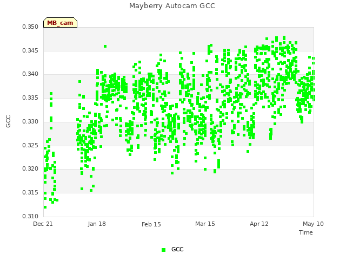
Task: Click the isolated outlier point near 0.346 in January
Action: (x=105, y=47)
